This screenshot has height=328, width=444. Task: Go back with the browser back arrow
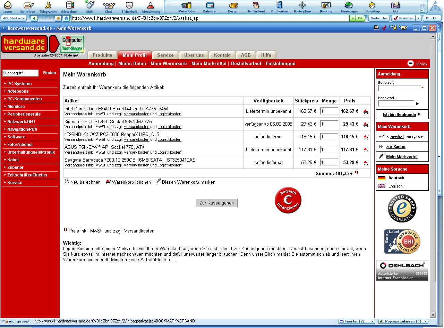pyautogui.click(x=34, y=18)
